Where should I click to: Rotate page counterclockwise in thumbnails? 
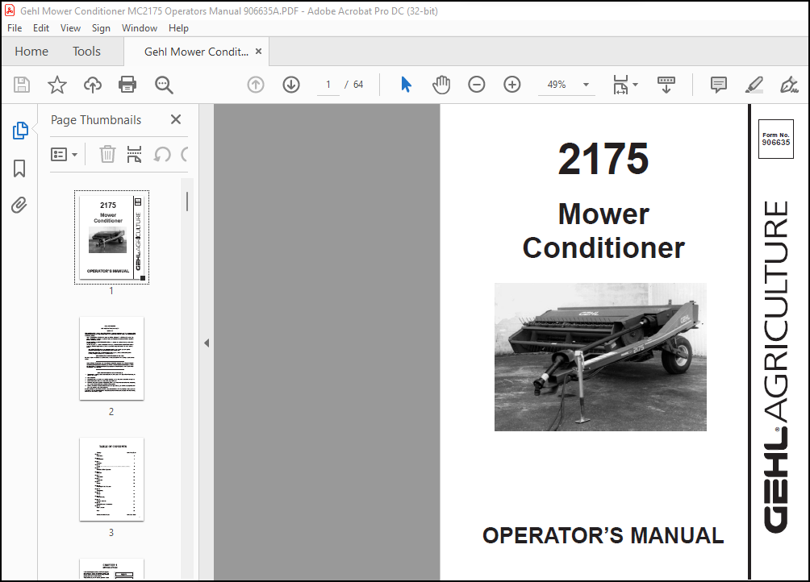coord(162,154)
